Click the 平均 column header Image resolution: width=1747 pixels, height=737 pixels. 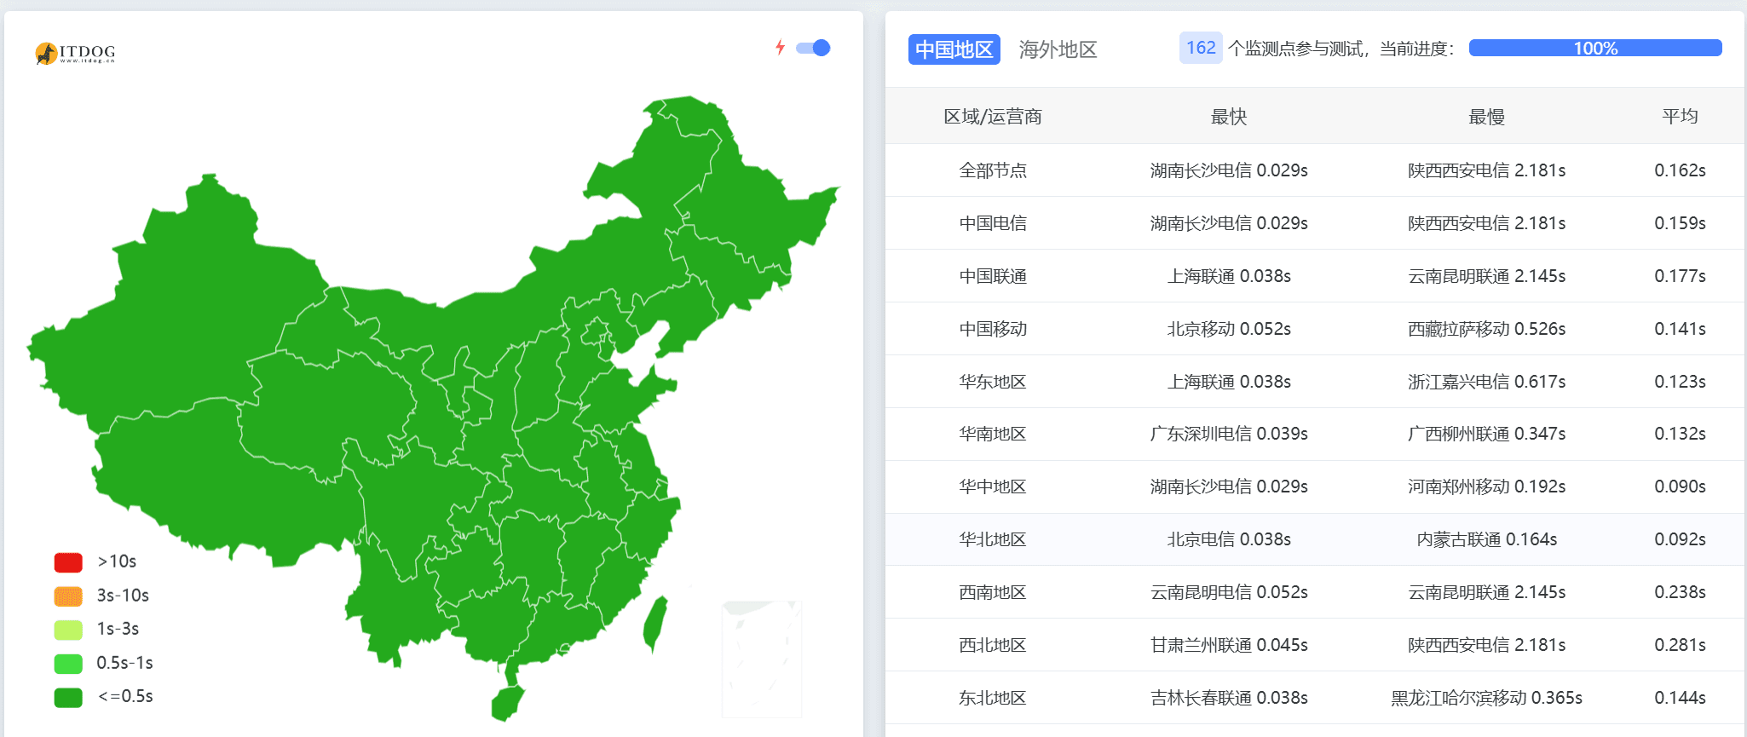(1679, 117)
